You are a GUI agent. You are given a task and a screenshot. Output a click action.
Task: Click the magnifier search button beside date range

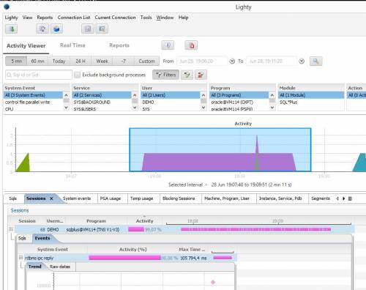point(315,61)
